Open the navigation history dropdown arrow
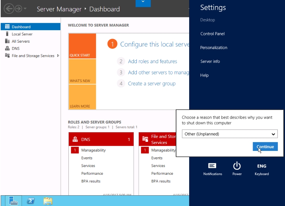Image resolution: width=285 pixels, height=206 pixels. (x=25, y=8)
